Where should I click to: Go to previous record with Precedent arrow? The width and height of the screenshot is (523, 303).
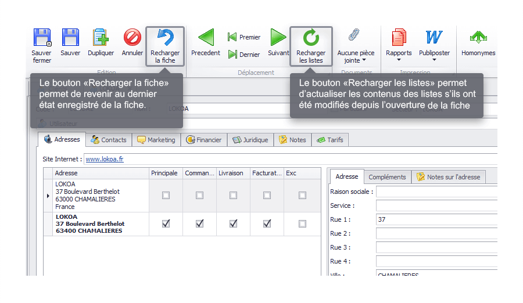point(206,37)
